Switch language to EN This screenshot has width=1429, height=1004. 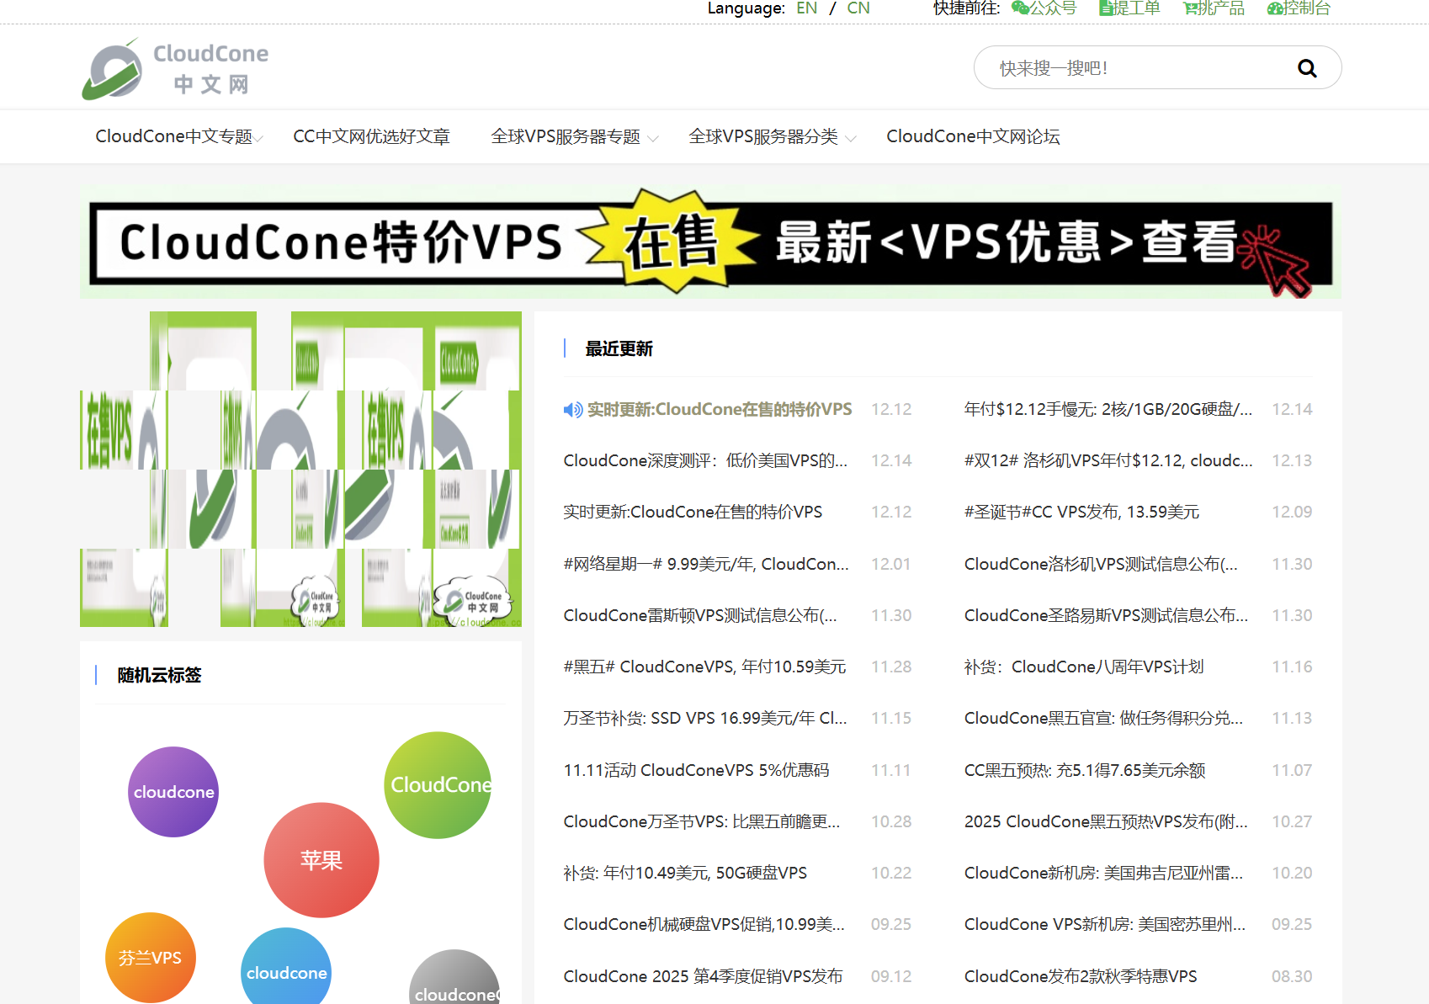pyautogui.click(x=806, y=8)
